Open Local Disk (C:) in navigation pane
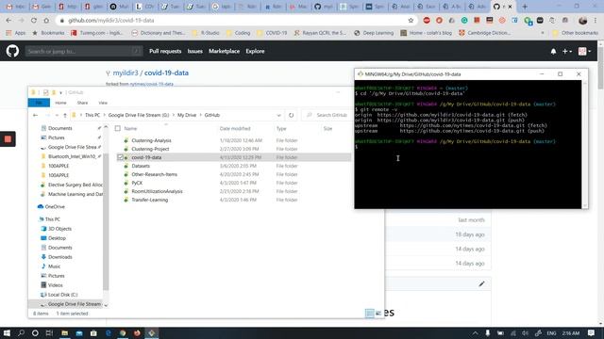Viewport: 604px width, 339px height. tap(63, 295)
